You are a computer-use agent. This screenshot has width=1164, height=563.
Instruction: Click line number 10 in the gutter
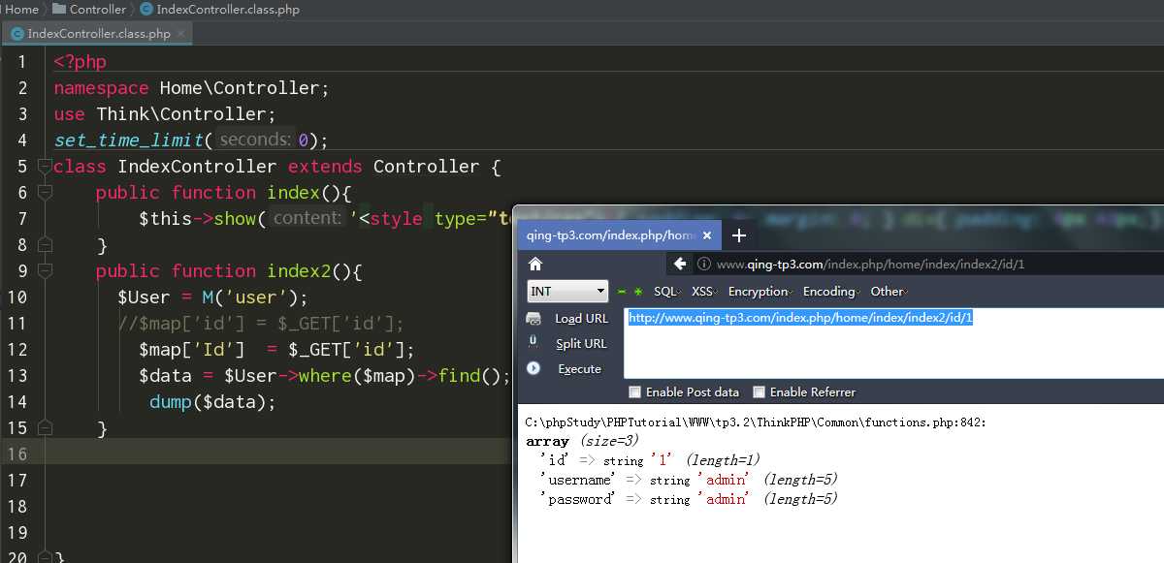click(17, 297)
